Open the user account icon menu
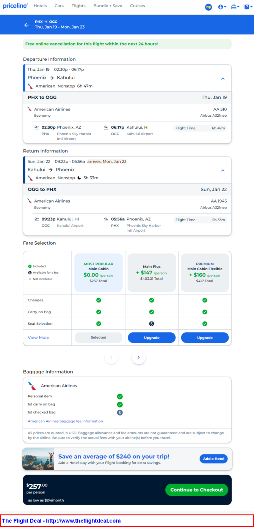 222,7
